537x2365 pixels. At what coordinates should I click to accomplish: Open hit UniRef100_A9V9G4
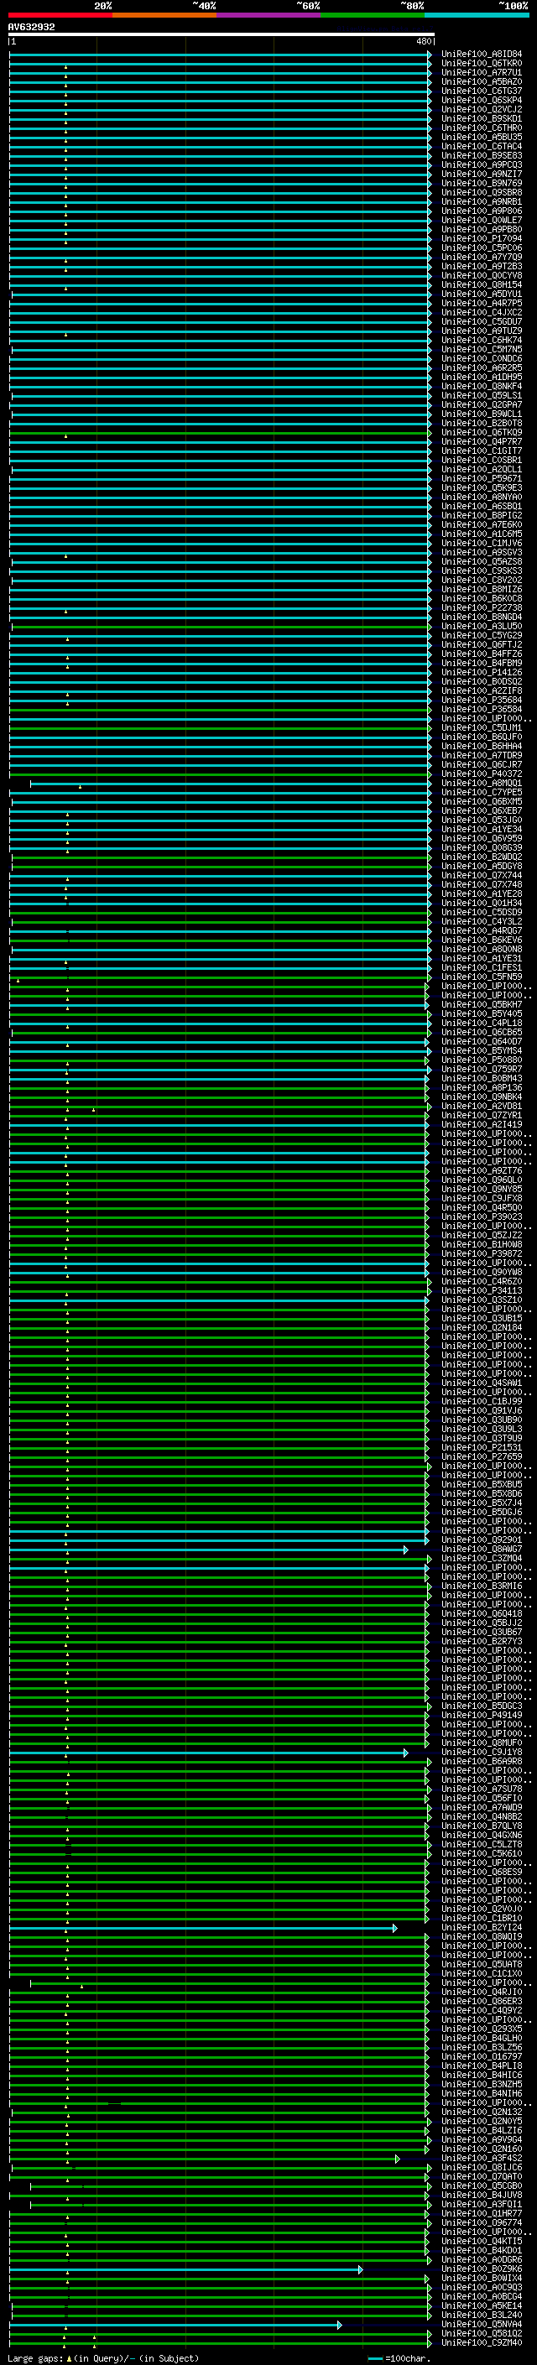482,2139
